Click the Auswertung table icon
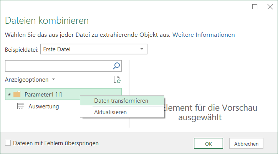The height and width of the screenshot is (154, 278). (21, 106)
